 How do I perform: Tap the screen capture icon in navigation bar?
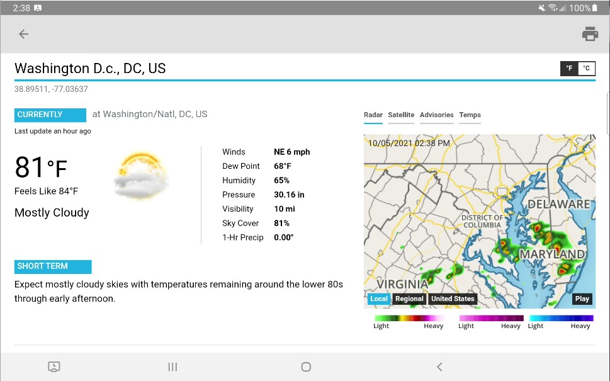point(54,367)
